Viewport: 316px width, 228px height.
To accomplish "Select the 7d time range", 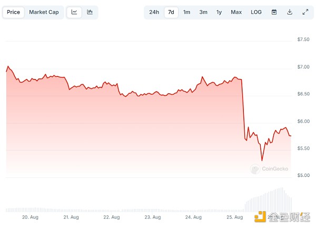I will click(171, 12).
